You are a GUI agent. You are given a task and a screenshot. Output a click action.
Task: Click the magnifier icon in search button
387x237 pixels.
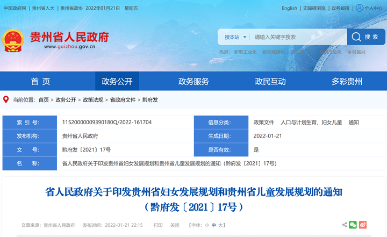tap(356, 37)
